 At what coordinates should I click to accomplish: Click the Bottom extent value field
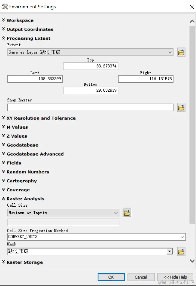tap(90, 90)
